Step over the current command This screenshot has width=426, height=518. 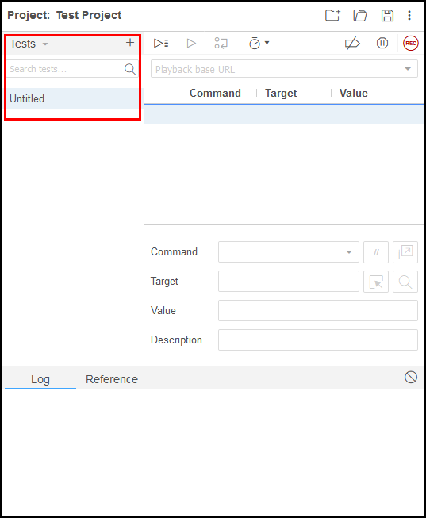click(221, 43)
